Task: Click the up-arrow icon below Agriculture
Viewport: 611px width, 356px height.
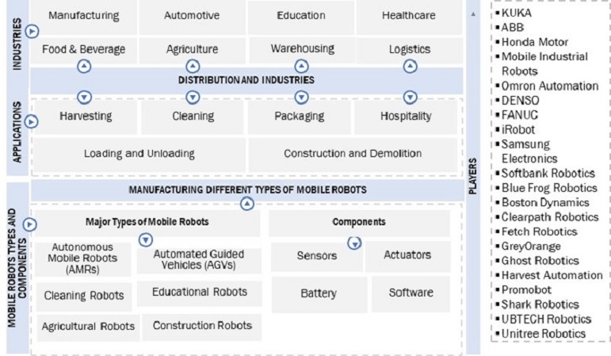Action: click(x=193, y=67)
